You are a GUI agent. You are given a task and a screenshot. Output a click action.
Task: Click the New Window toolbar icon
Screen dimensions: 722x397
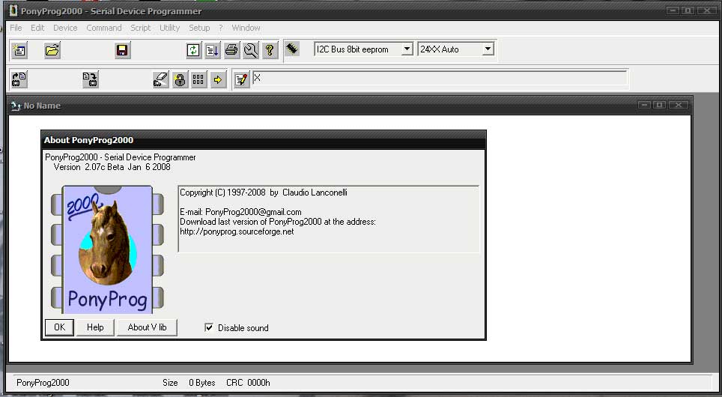19,49
